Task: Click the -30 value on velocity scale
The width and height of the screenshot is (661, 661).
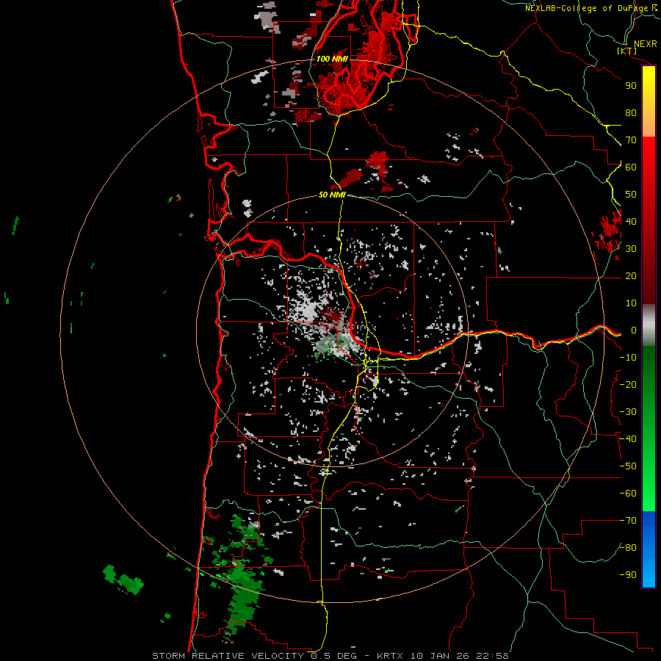Action: pos(628,412)
